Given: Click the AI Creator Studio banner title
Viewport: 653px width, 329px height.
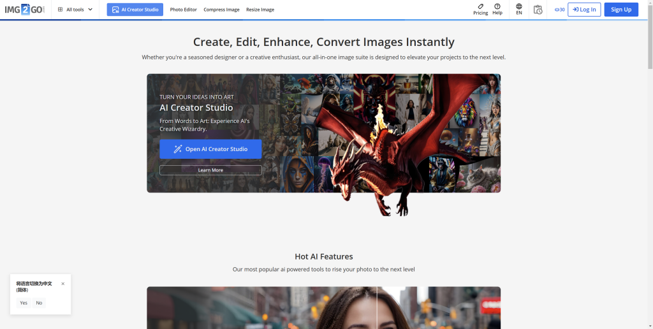Looking at the screenshot, I should coord(196,108).
